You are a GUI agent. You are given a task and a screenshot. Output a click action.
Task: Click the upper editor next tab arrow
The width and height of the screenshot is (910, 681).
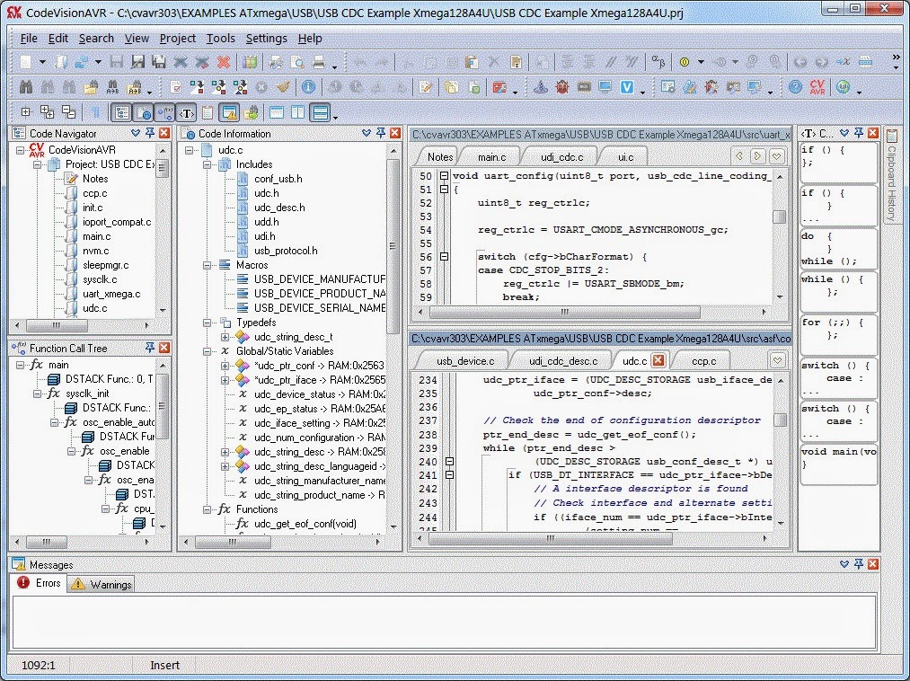[x=757, y=156]
